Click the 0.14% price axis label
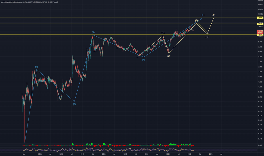Screen dimensions: 264x156 click(260, 134)
